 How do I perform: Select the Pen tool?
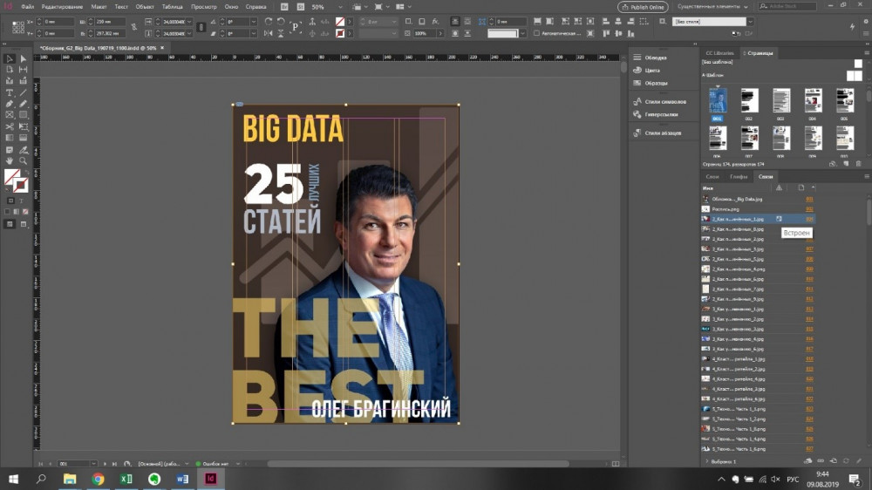tap(10, 104)
